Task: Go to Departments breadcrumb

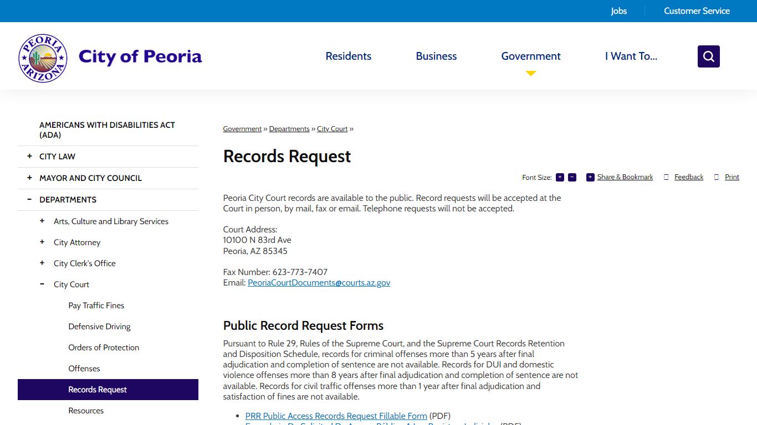Action: [x=289, y=129]
